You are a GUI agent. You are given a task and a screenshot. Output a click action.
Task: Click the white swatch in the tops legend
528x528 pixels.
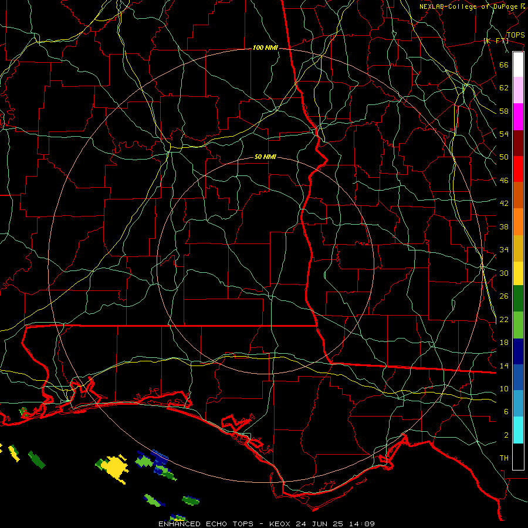(x=518, y=65)
